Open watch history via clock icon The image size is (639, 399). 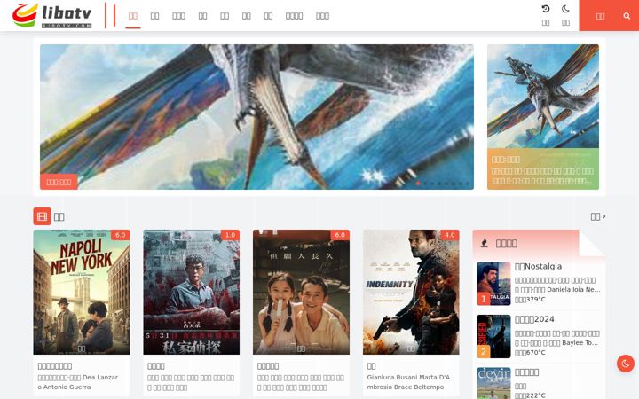coord(546,9)
